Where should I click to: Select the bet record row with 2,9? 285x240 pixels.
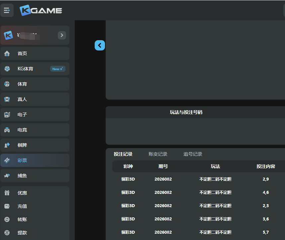click(199, 179)
